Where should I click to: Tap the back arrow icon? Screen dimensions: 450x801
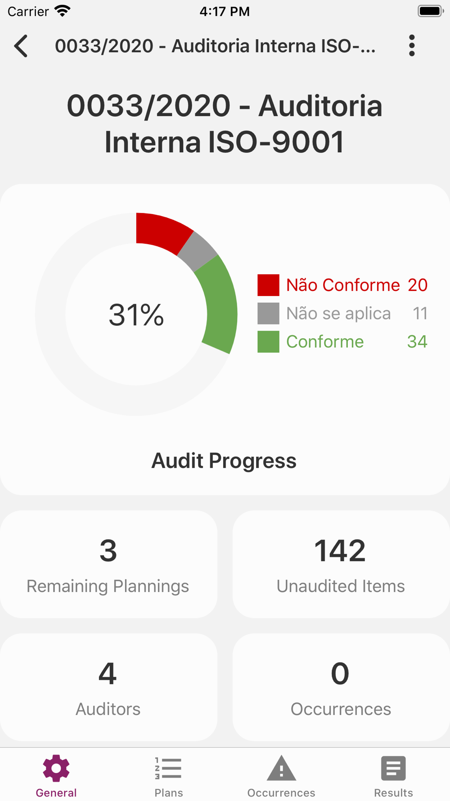[21, 46]
